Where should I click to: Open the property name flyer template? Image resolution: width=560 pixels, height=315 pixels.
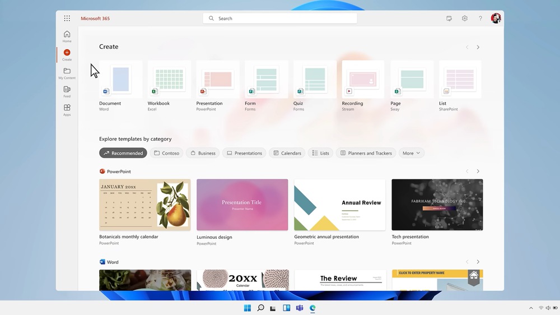[437, 280]
